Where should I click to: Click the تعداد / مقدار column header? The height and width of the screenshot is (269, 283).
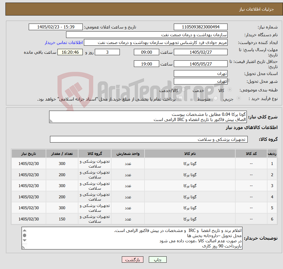point(62,154)
